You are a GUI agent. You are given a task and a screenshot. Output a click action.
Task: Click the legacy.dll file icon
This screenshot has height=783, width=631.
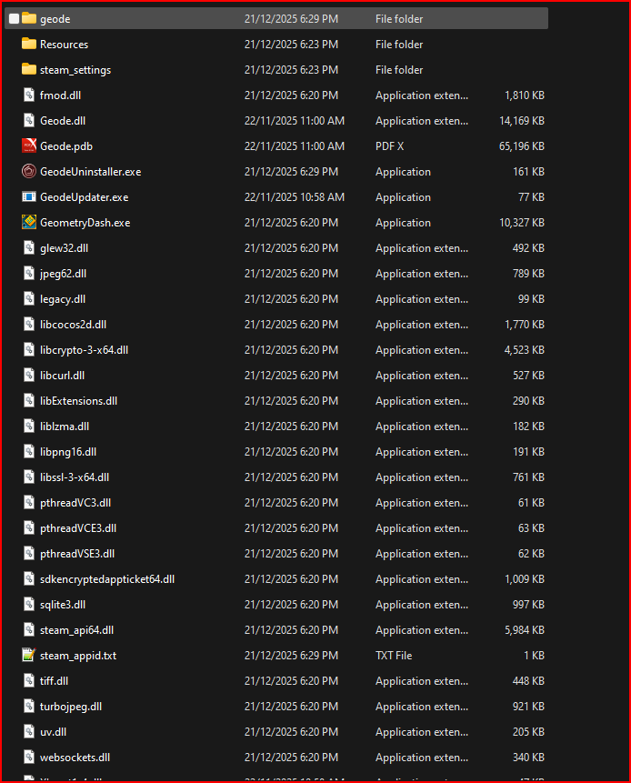click(x=29, y=298)
